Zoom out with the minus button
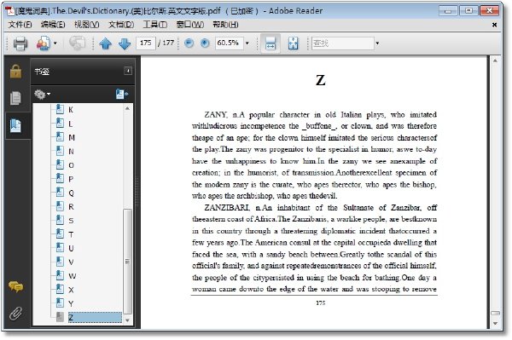 [189, 43]
